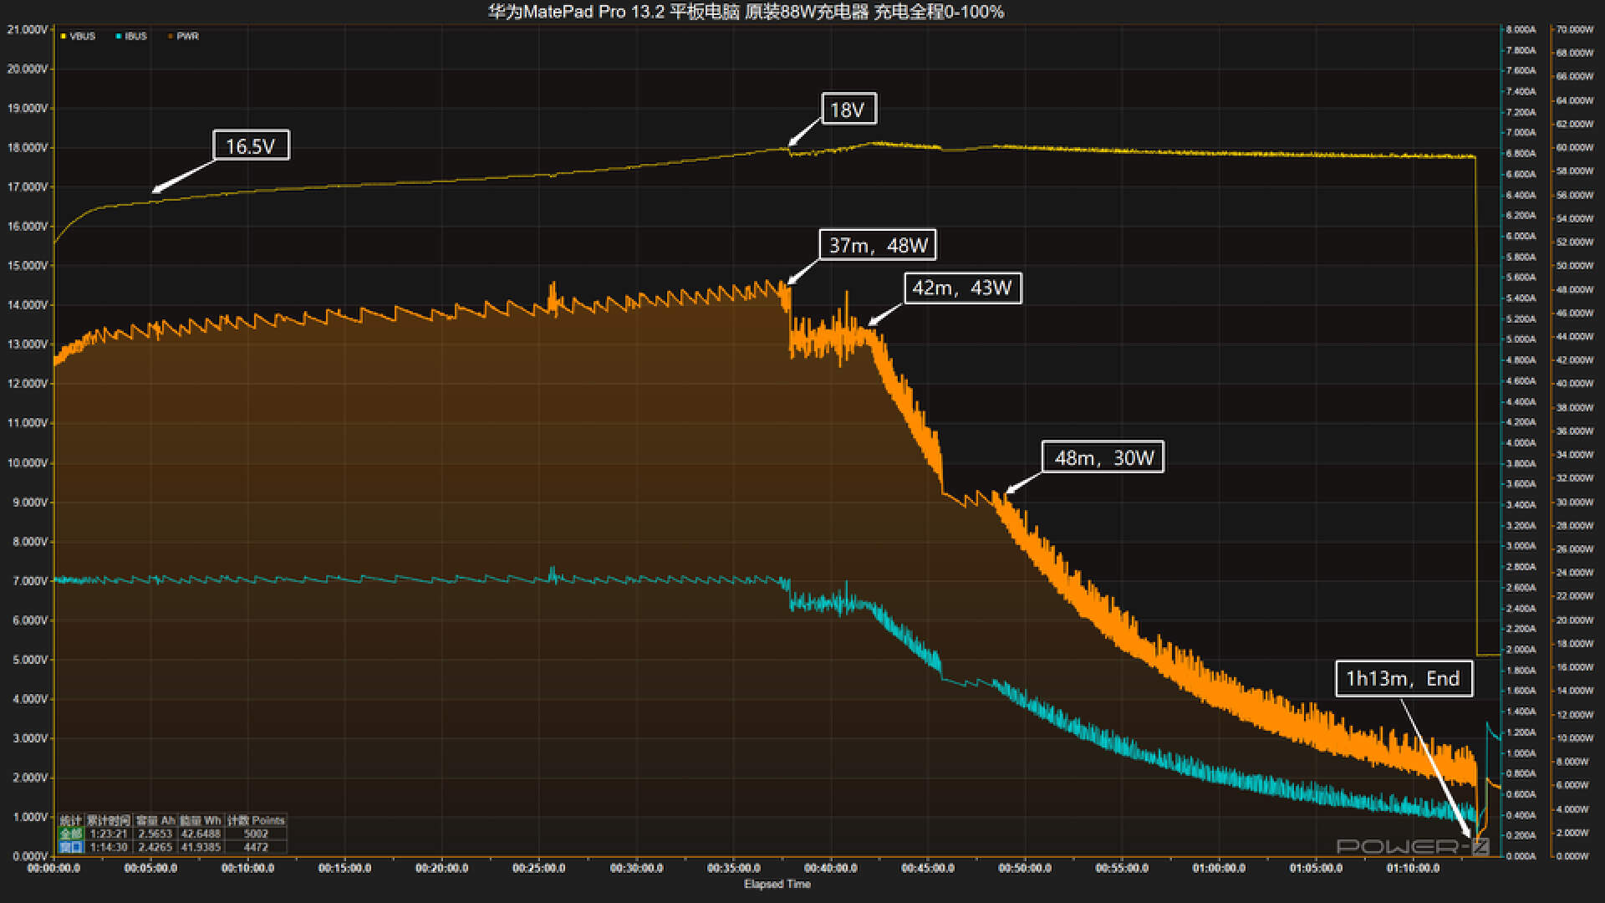Click the 00:15:00.0 time axis tick
1605x903 pixels.
[x=344, y=868]
